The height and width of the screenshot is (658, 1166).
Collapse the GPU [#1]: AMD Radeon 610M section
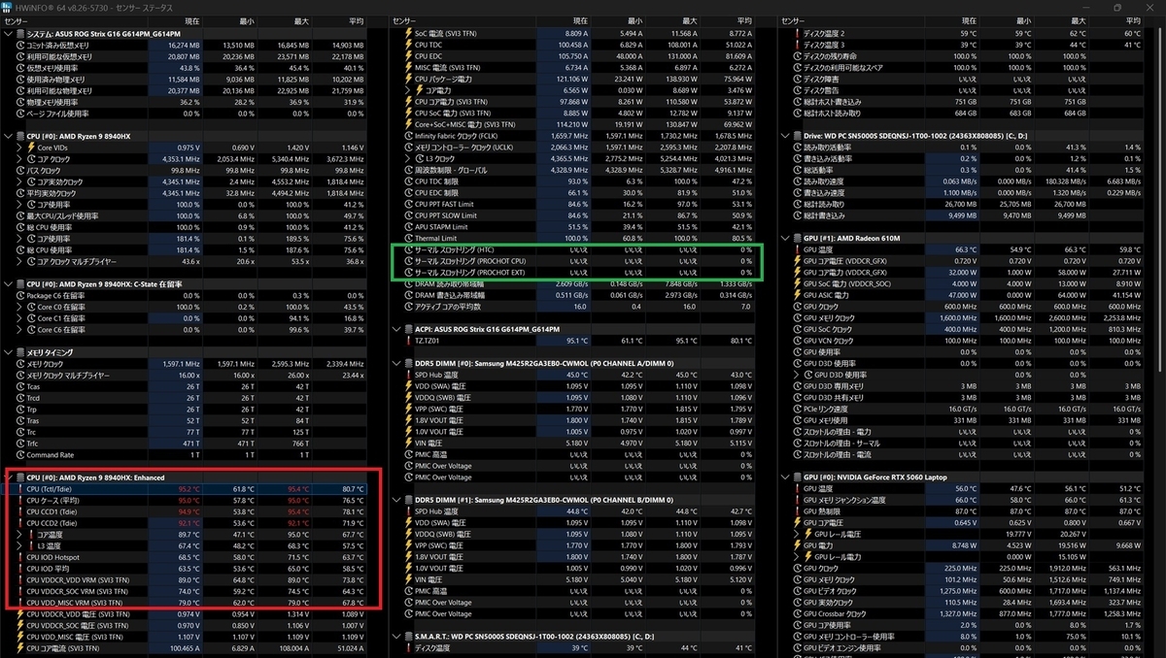(x=785, y=238)
